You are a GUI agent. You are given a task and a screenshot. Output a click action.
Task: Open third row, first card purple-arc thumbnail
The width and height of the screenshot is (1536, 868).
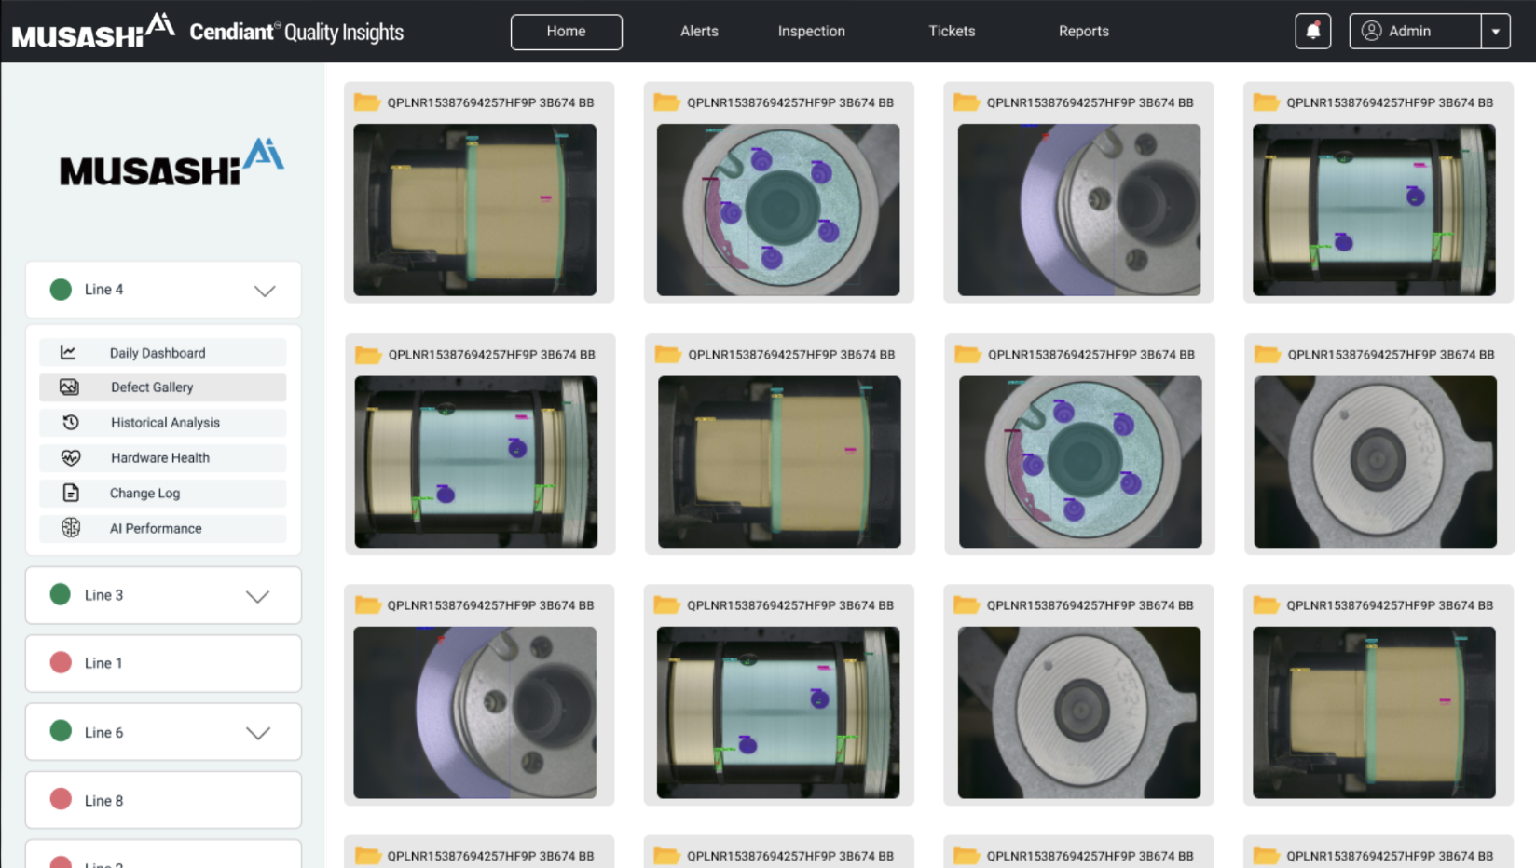tap(474, 712)
